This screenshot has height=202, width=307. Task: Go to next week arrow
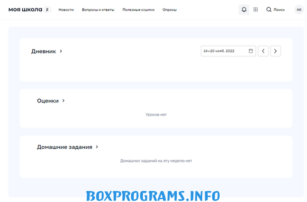pyautogui.click(x=276, y=51)
